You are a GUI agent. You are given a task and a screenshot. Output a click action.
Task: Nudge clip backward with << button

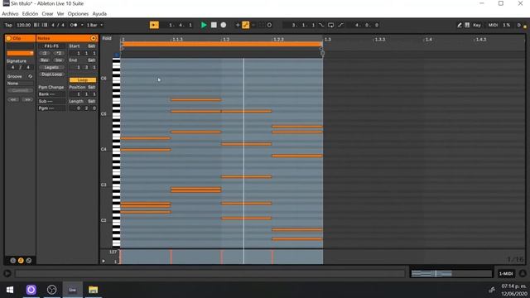coord(13,99)
